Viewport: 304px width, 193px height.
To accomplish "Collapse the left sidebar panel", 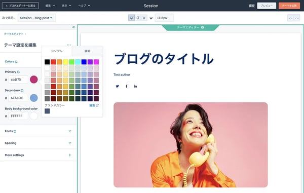I will [73, 27].
